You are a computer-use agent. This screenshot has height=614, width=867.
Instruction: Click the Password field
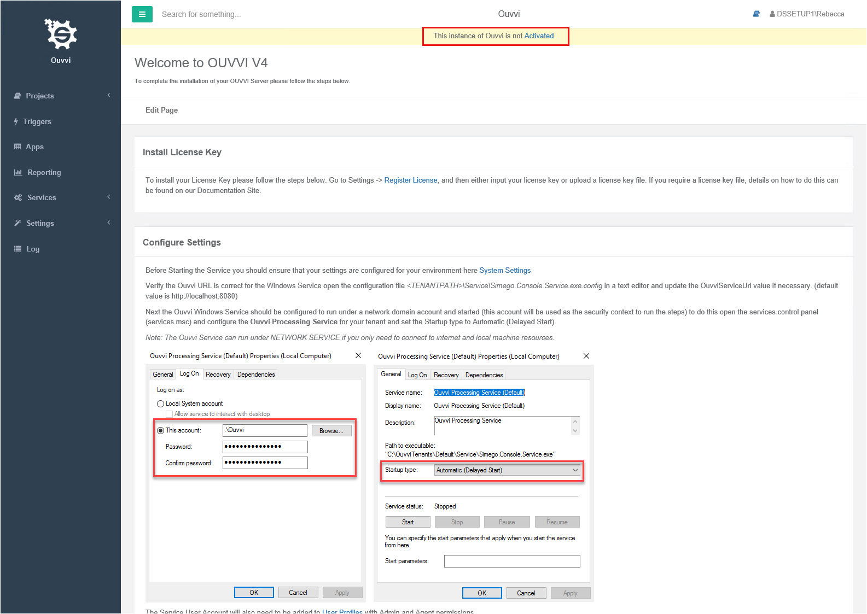(265, 447)
